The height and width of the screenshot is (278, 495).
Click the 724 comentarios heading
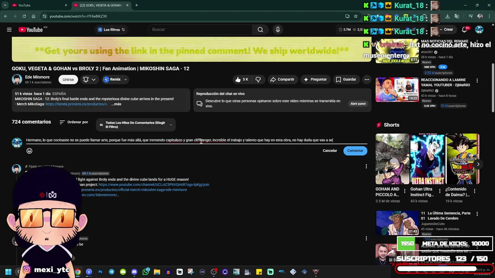tap(31, 122)
